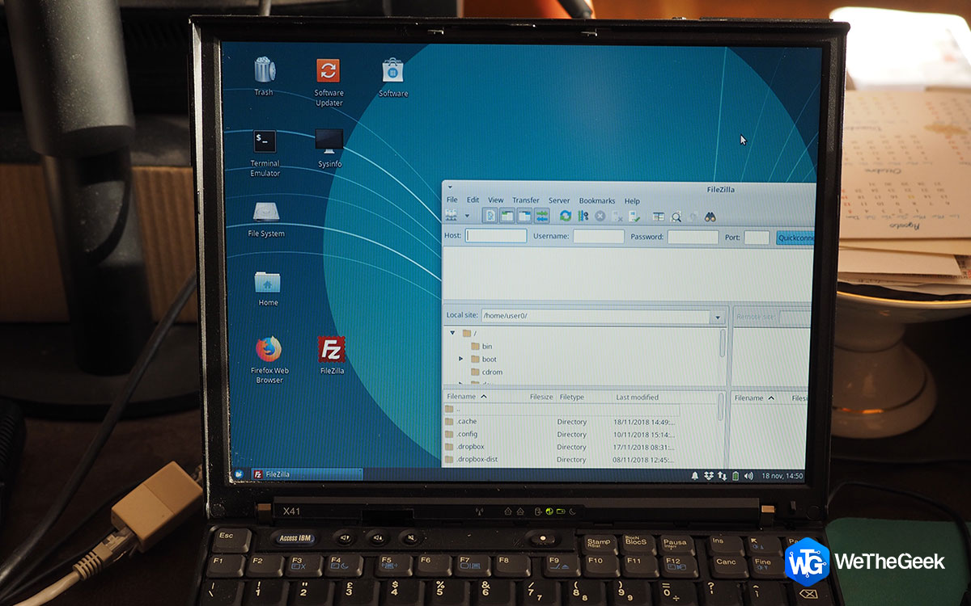This screenshot has width=971, height=606.
Task: Click the local tree vertical scrollbar
Action: 723,343
